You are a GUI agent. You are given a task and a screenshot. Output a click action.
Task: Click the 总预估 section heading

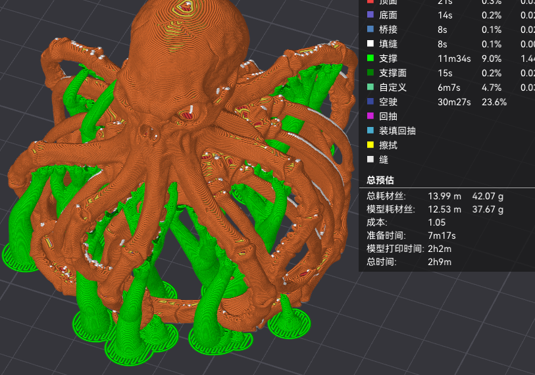[x=380, y=180]
